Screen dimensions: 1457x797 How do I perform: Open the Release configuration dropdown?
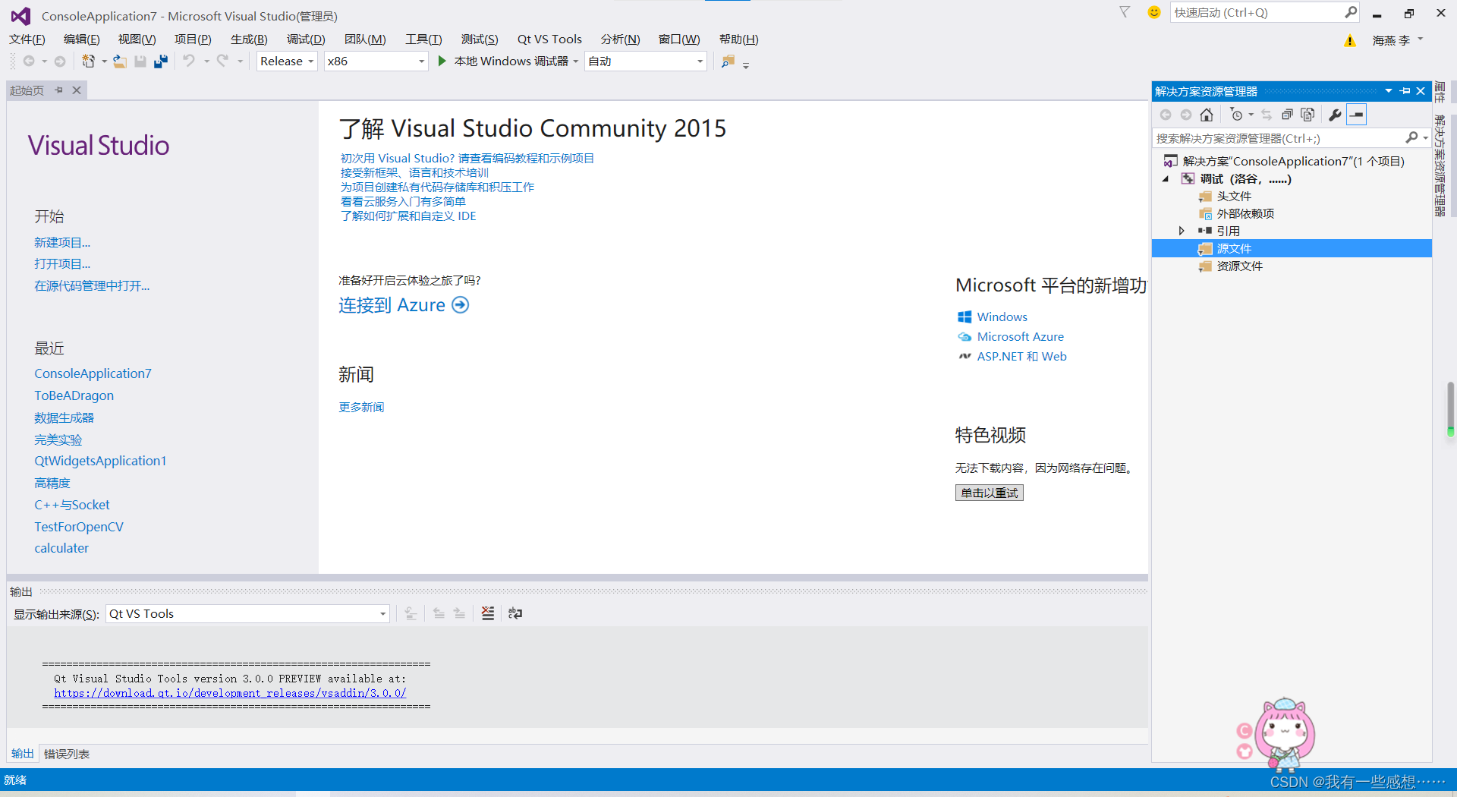tap(311, 61)
